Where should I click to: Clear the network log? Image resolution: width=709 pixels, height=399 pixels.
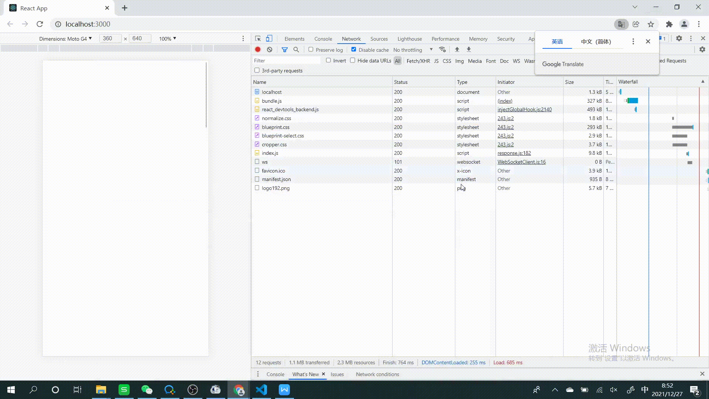coord(270,50)
